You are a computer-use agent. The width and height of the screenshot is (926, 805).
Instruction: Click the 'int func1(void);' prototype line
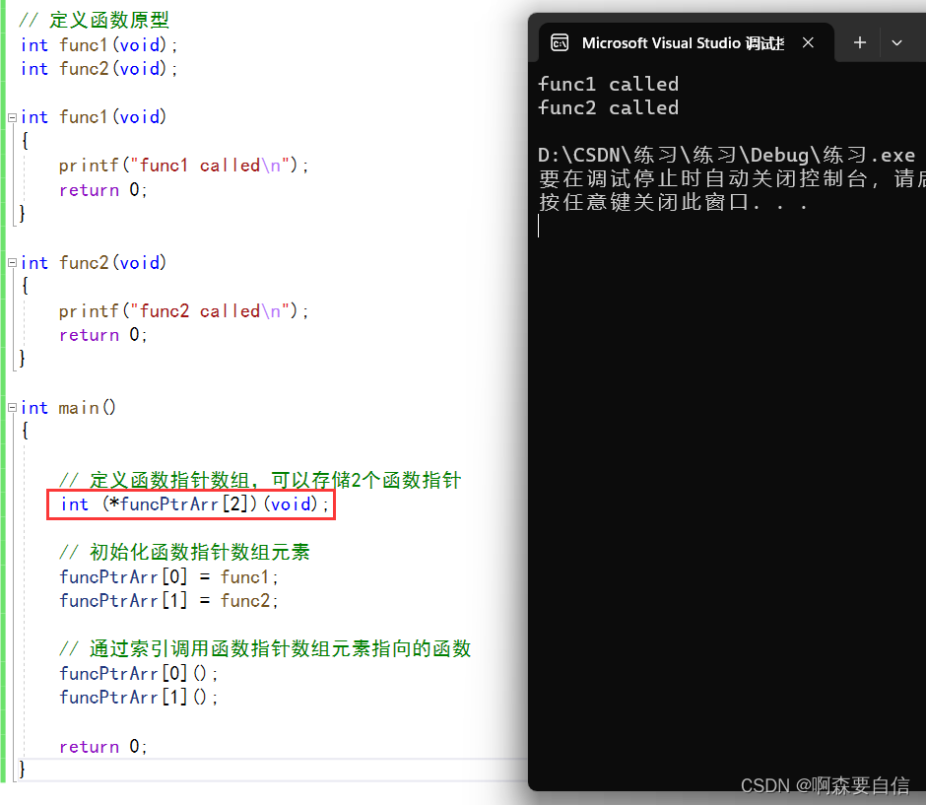click(99, 45)
